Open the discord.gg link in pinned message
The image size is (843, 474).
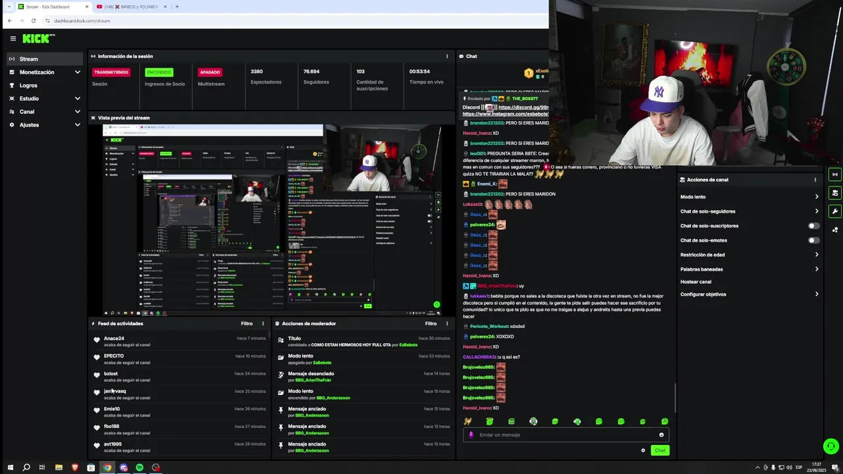coord(523,107)
